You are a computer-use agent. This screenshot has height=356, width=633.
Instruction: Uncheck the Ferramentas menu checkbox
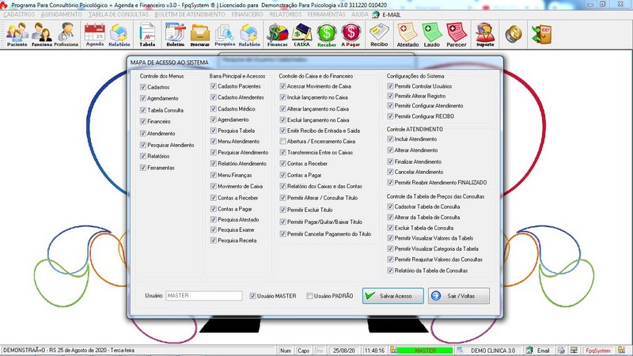point(143,168)
